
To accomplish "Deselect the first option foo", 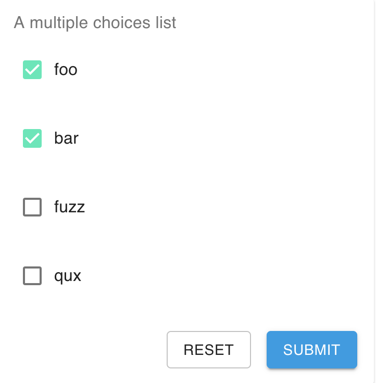I will point(32,70).
